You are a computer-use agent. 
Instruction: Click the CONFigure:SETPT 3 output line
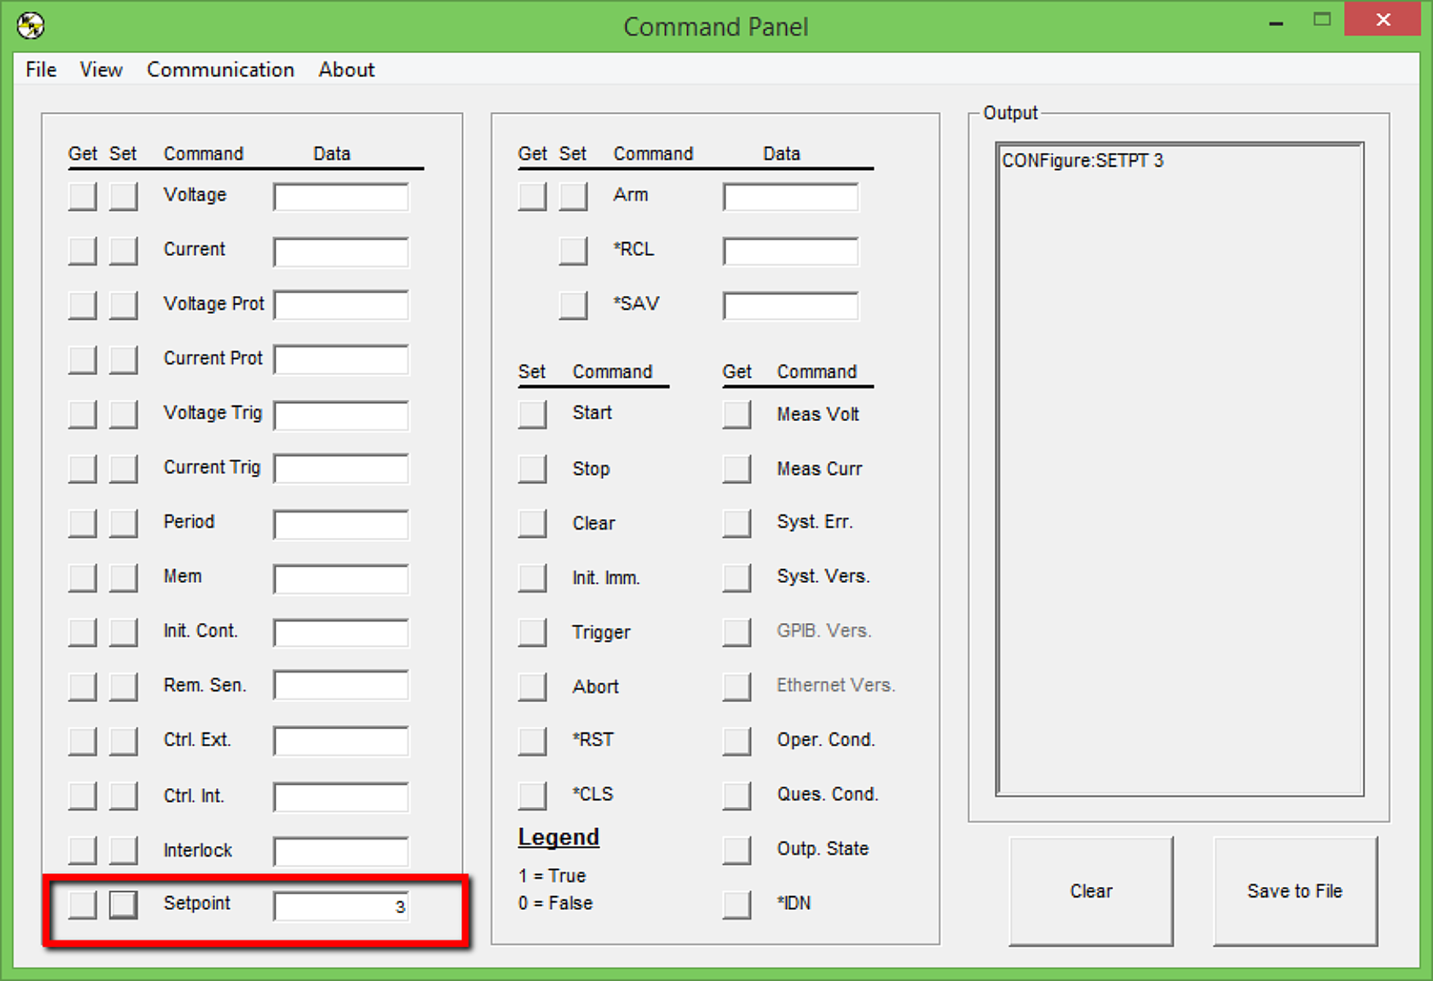1083,160
